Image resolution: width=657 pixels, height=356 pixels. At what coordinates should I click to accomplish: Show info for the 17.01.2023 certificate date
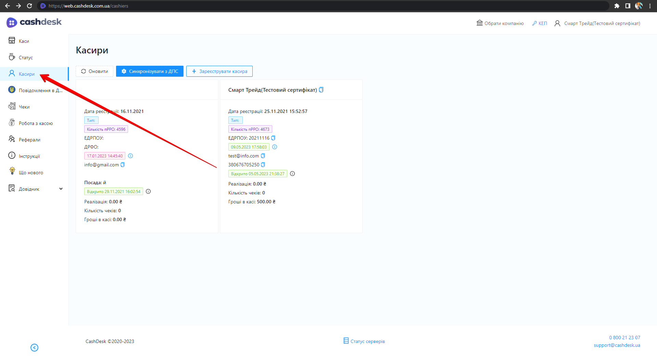(130, 156)
